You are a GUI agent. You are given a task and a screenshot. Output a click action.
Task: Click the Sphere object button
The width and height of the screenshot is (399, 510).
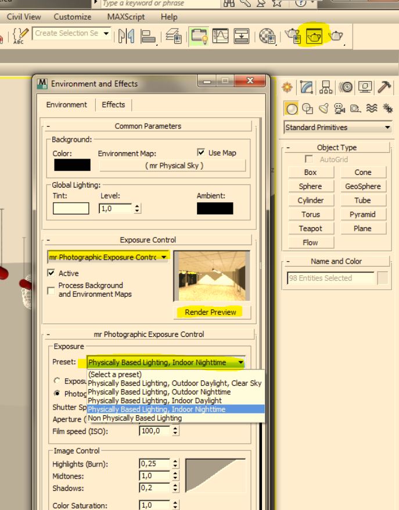point(311,186)
